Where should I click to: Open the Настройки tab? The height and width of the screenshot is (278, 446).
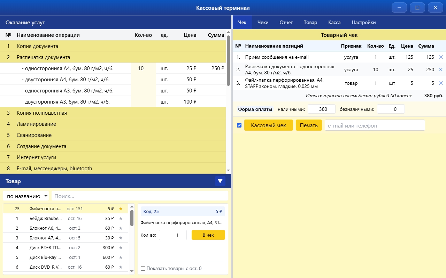tap(364, 22)
